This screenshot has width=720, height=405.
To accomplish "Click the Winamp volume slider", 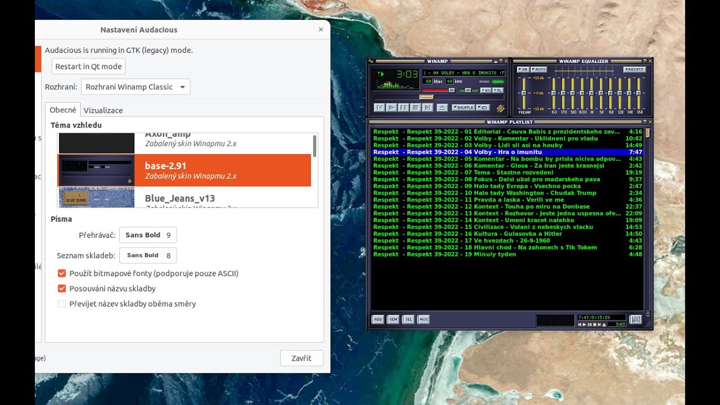I will (x=439, y=90).
